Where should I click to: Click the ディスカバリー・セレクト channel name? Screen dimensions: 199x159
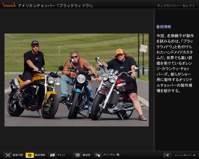pos(176,6)
